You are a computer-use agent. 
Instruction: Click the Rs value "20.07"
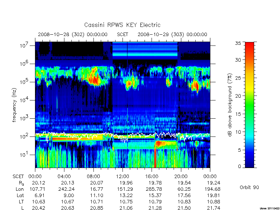pyautogui.click(x=97, y=183)
